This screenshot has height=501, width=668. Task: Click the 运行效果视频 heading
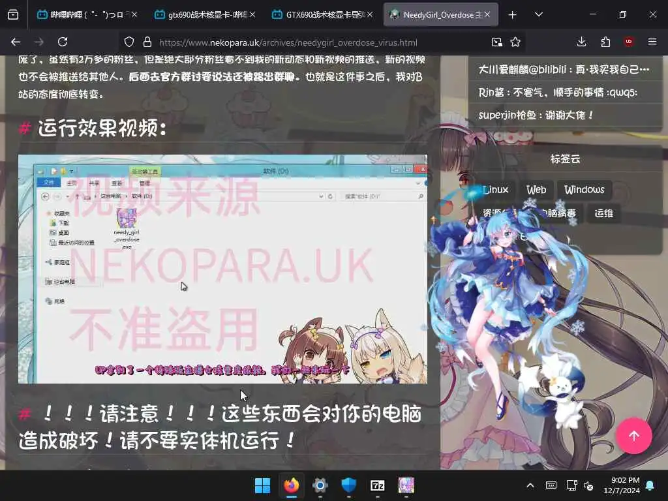point(102,128)
